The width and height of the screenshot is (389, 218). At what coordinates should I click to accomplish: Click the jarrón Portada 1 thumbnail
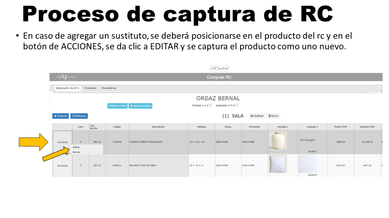(278, 140)
